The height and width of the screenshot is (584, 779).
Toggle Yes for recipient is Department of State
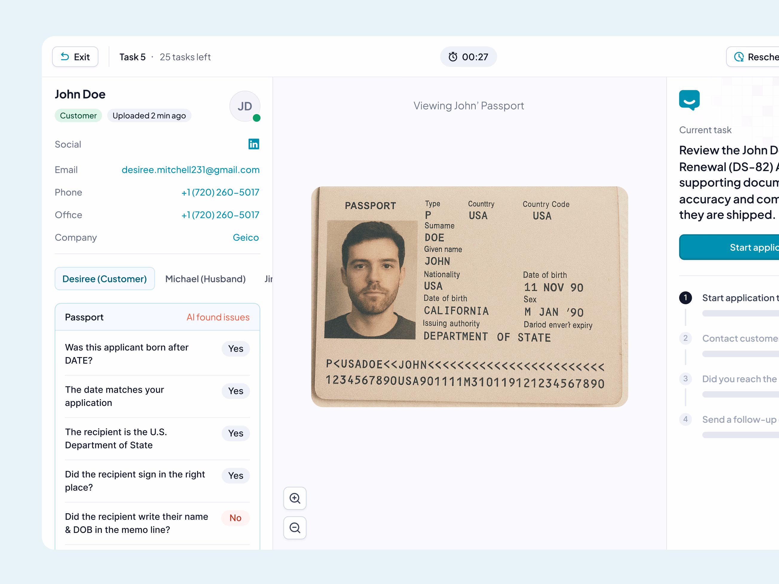[x=235, y=433]
